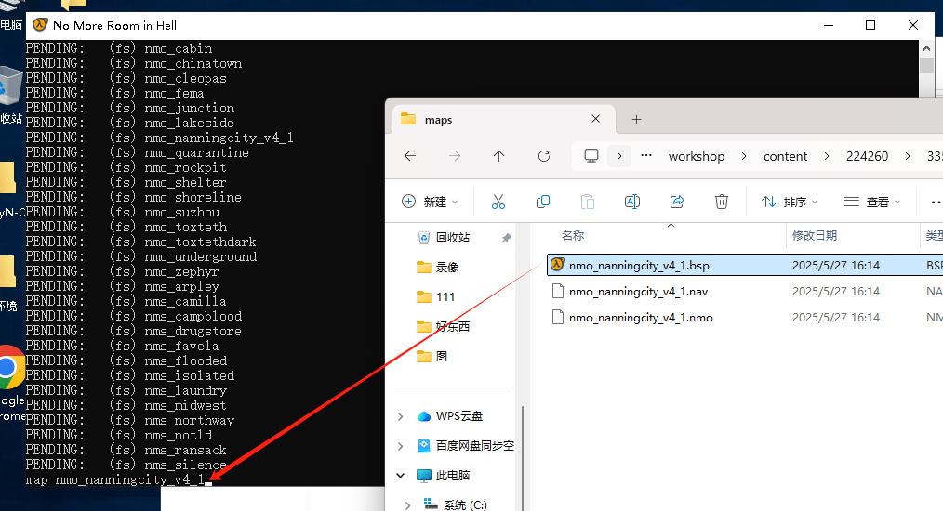Unpin 回收站 using pin icon
The width and height of the screenshot is (943, 511).
coord(507,238)
